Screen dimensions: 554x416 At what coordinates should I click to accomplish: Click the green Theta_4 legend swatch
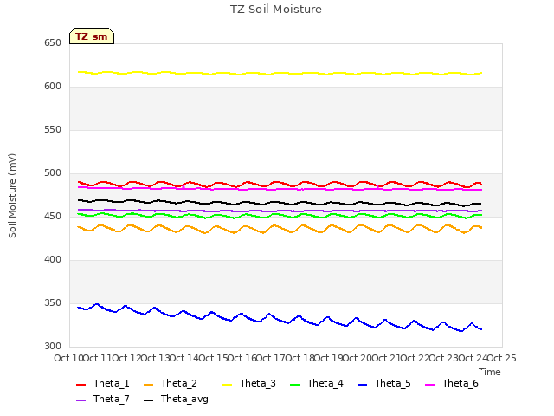click(x=294, y=385)
